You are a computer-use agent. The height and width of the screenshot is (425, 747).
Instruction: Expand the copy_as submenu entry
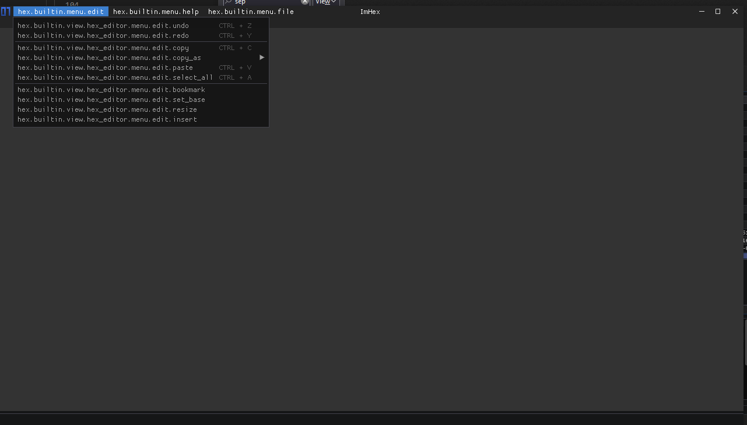click(108, 57)
